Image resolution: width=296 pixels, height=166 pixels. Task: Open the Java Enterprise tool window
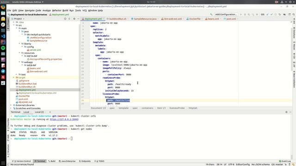tap(67, 161)
